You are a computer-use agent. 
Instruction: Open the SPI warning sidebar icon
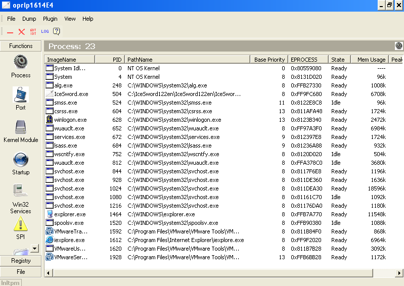tap(21, 224)
